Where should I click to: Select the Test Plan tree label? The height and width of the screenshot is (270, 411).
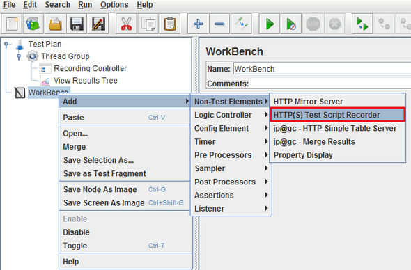pos(45,45)
